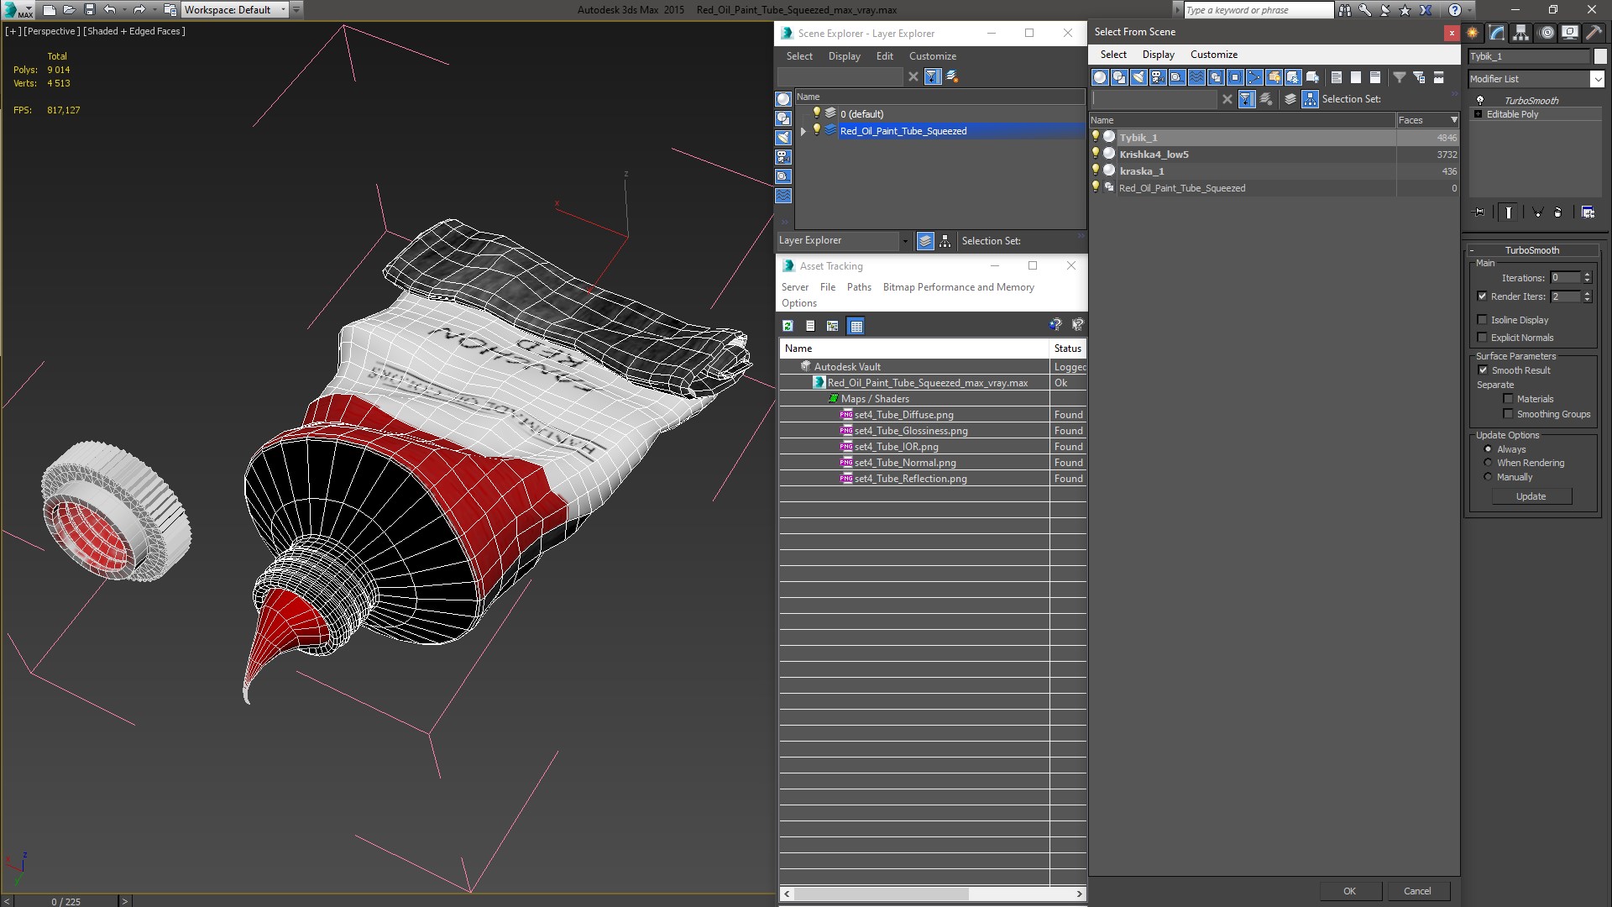
Task: Save the scene with the floppy disk icon
Action: [x=90, y=10]
